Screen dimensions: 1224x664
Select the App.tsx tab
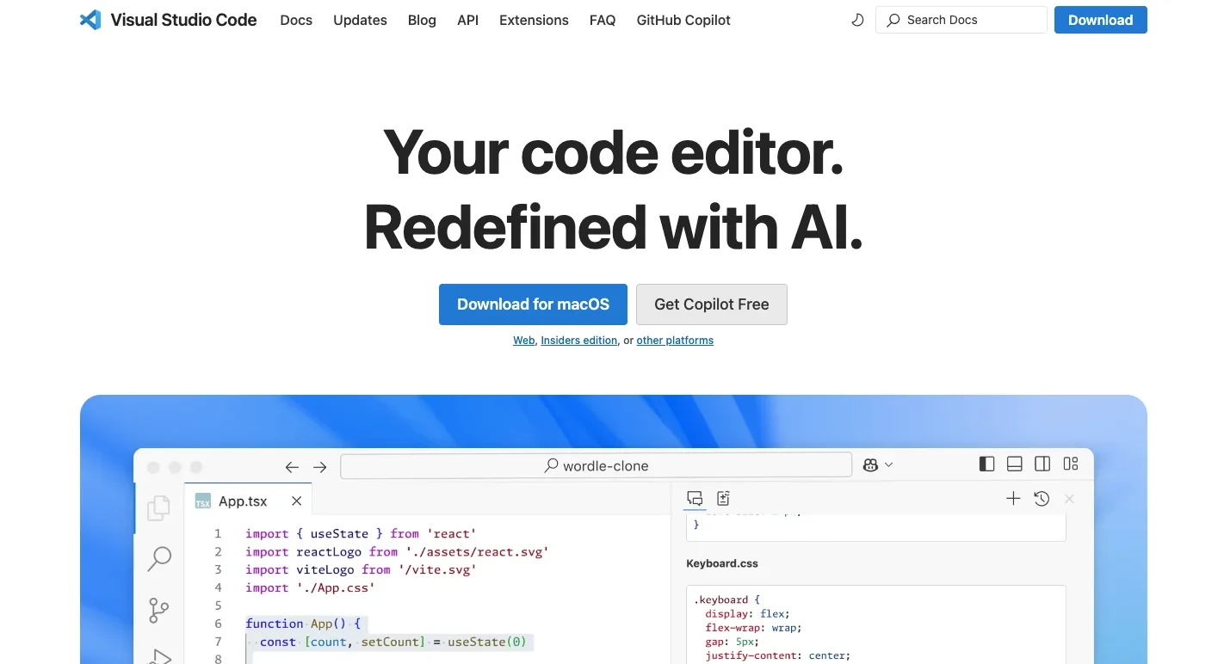[x=242, y=501]
